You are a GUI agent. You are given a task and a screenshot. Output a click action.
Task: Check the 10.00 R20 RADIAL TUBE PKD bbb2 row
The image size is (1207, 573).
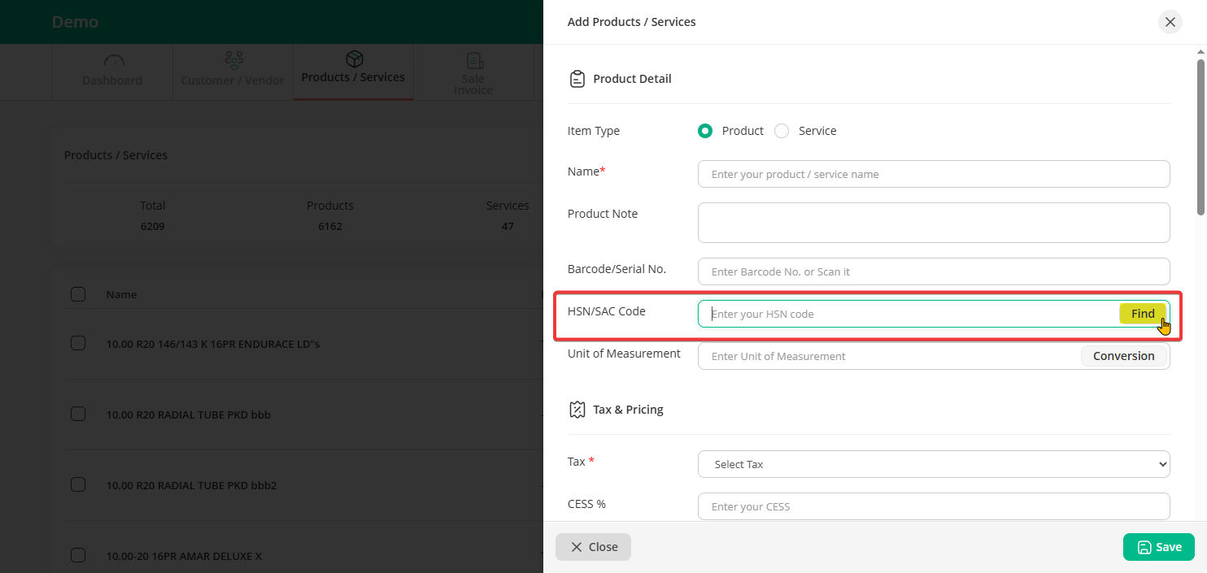click(78, 484)
